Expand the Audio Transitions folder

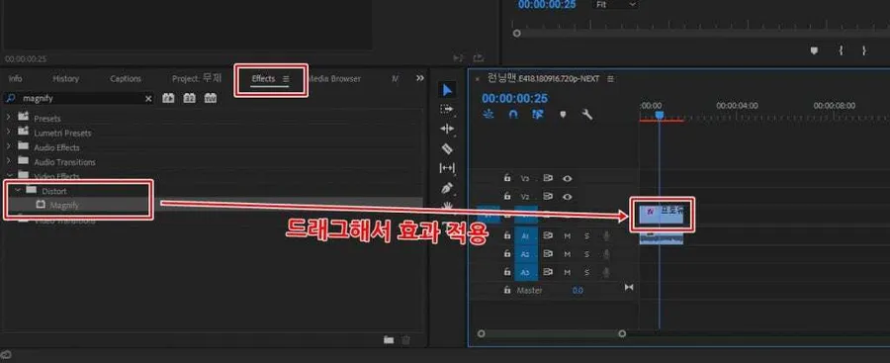9,161
